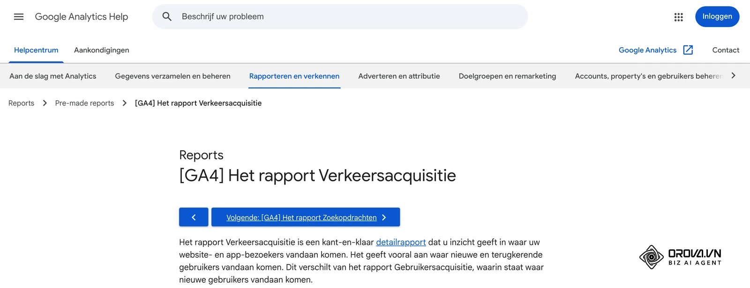This screenshot has width=750, height=288.
Task: Focus the 'Beschrijf uw probleem' search field
Action: (x=340, y=17)
